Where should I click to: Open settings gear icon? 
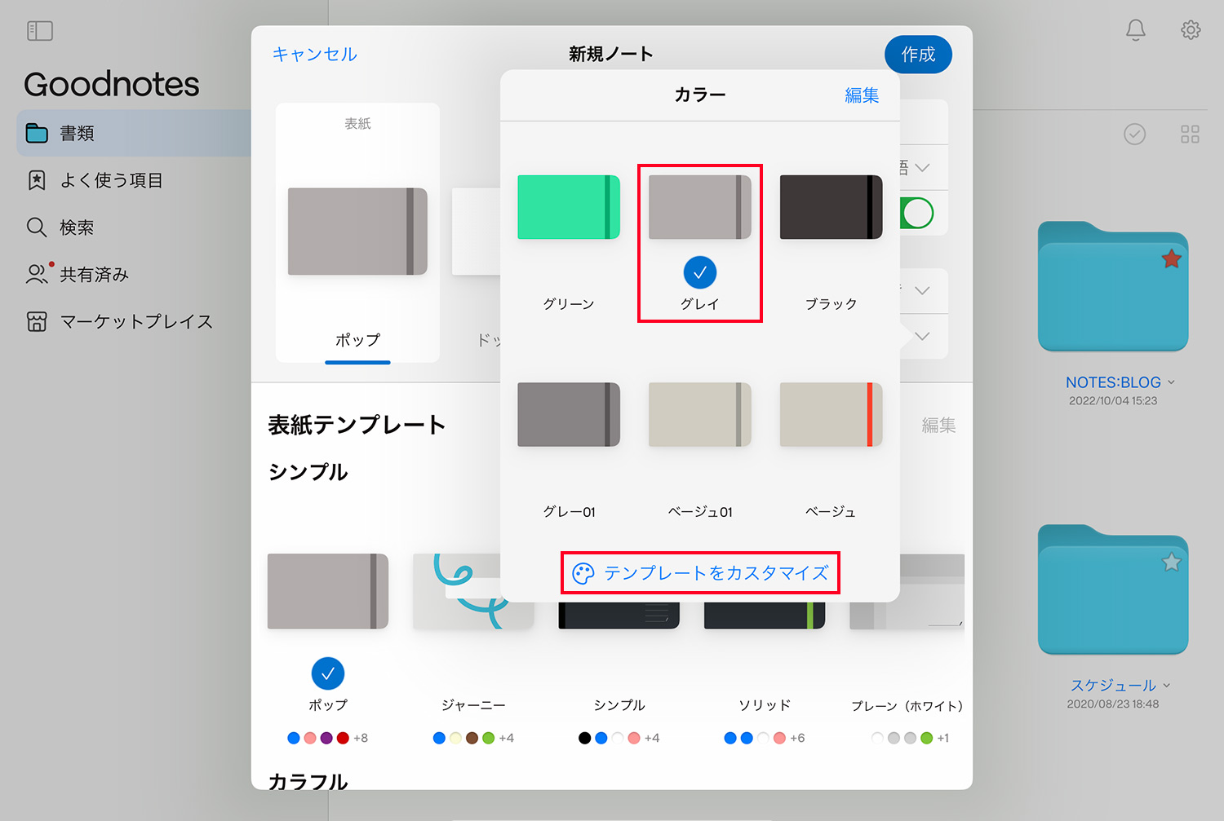[x=1191, y=30]
